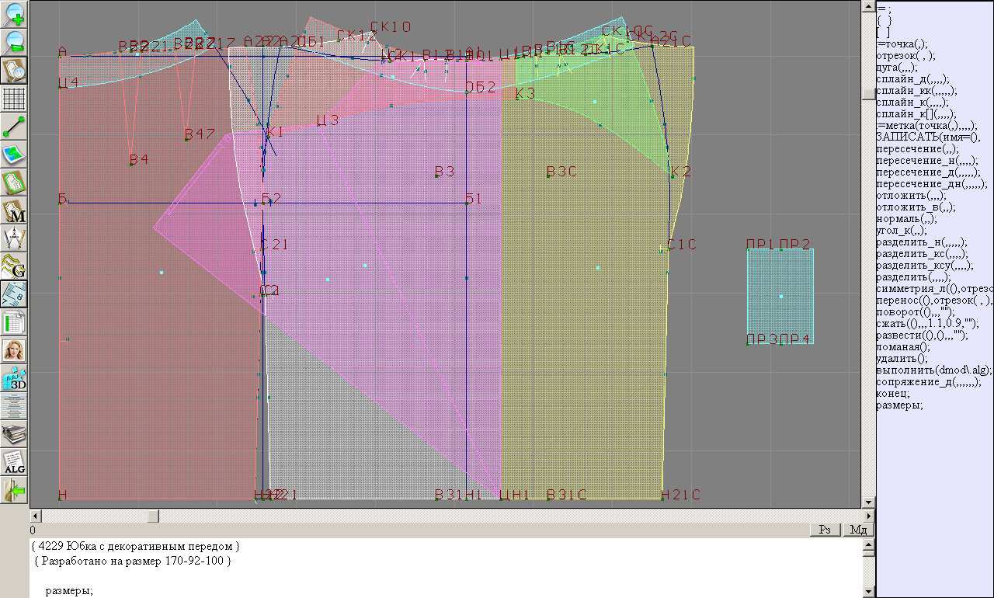Click the zoom out magnifier icon

(15, 42)
